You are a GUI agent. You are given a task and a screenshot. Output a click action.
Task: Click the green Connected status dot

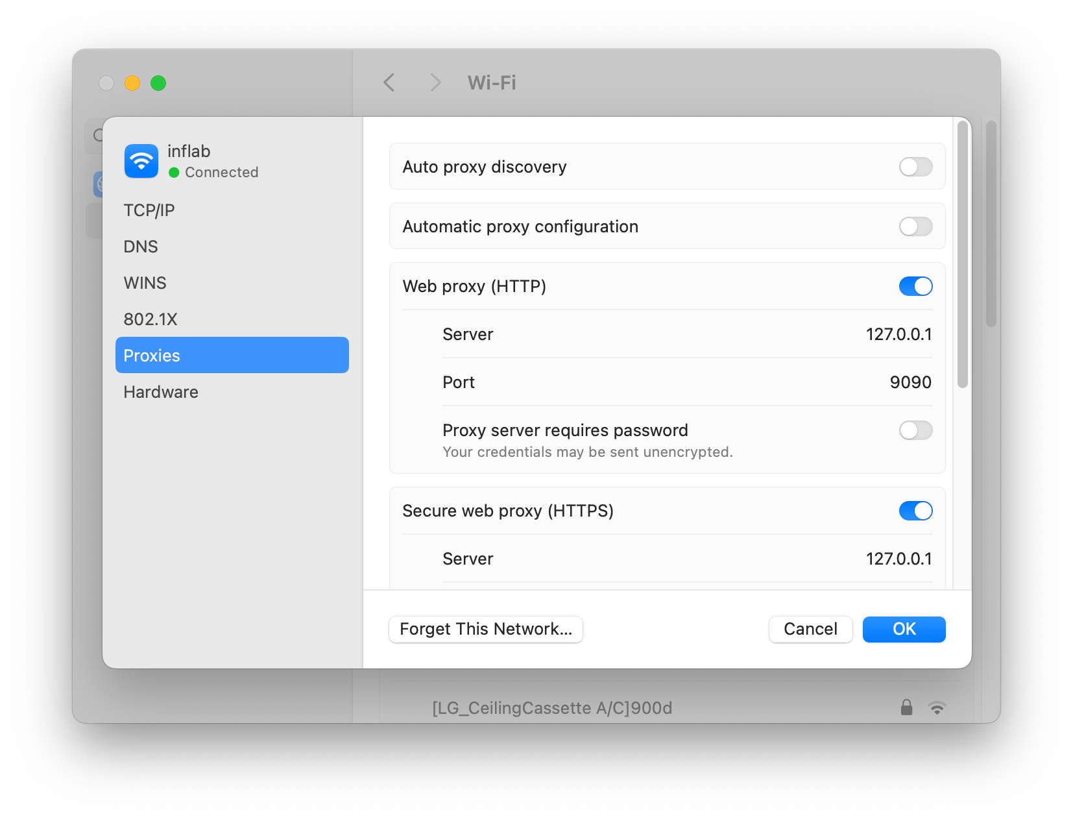point(174,173)
